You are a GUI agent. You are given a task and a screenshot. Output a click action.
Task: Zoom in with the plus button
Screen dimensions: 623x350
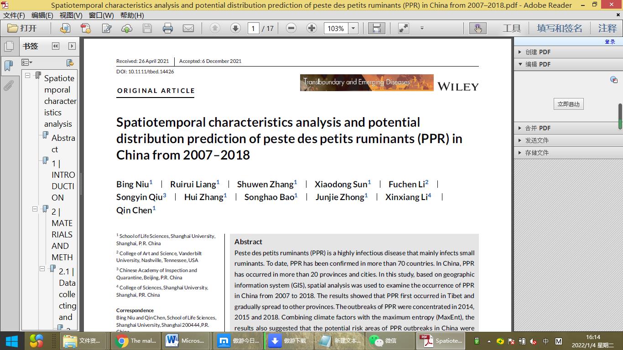click(311, 28)
